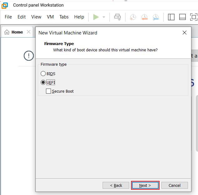
Task: Enter full screen mode icon
Action: click(194, 17)
